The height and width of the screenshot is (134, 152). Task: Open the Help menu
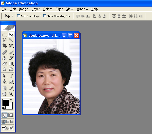point(94,9)
